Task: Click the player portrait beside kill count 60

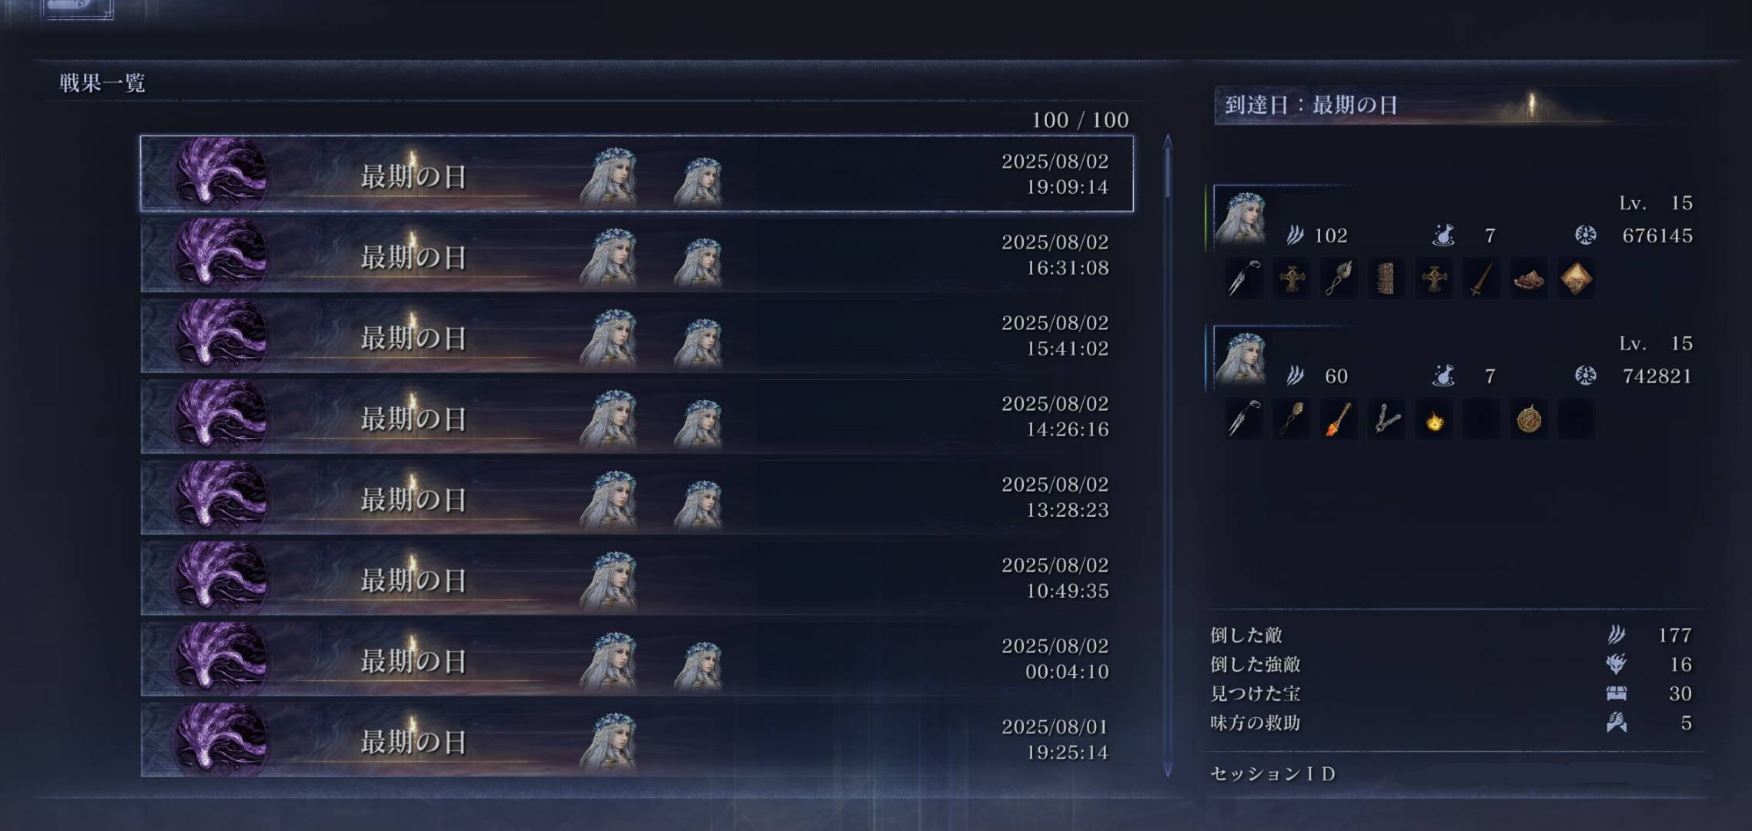Action: click(1241, 358)
